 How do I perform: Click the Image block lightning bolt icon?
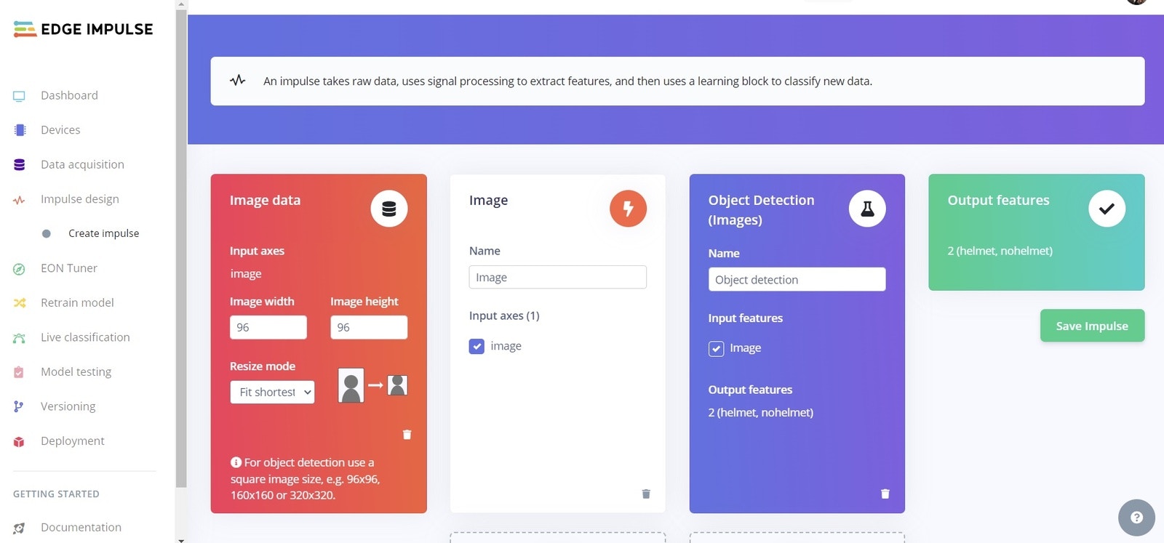coord(628,209)
